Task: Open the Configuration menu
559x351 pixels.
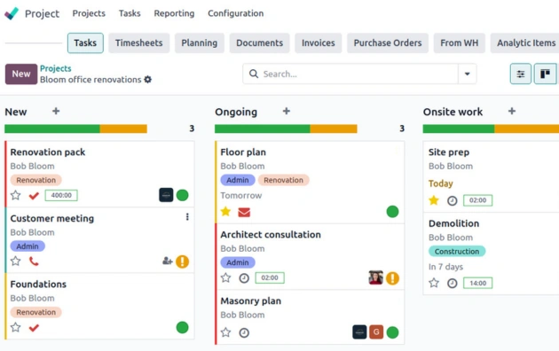Action: tap(236, 13)
